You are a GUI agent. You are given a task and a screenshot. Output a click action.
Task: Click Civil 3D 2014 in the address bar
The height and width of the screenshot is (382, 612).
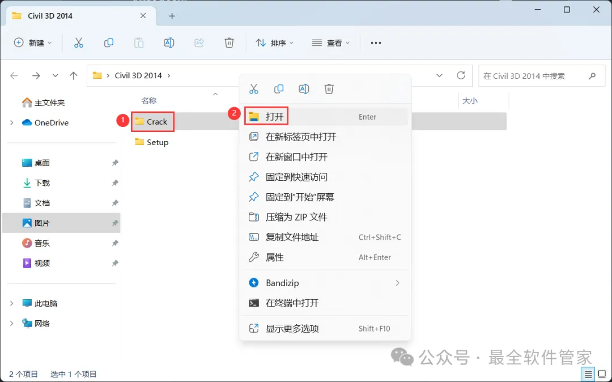coord(138,75)
